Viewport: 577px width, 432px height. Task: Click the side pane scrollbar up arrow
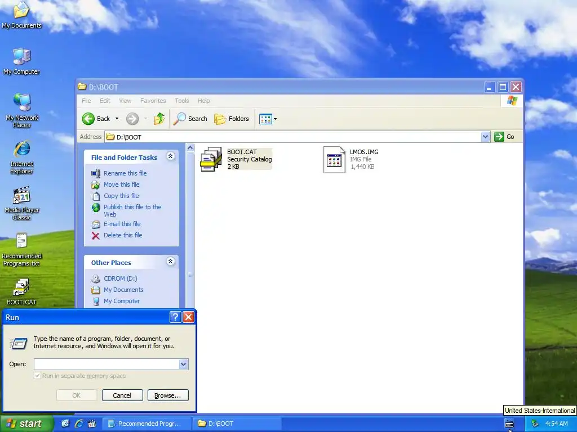[x=190, y=148]
